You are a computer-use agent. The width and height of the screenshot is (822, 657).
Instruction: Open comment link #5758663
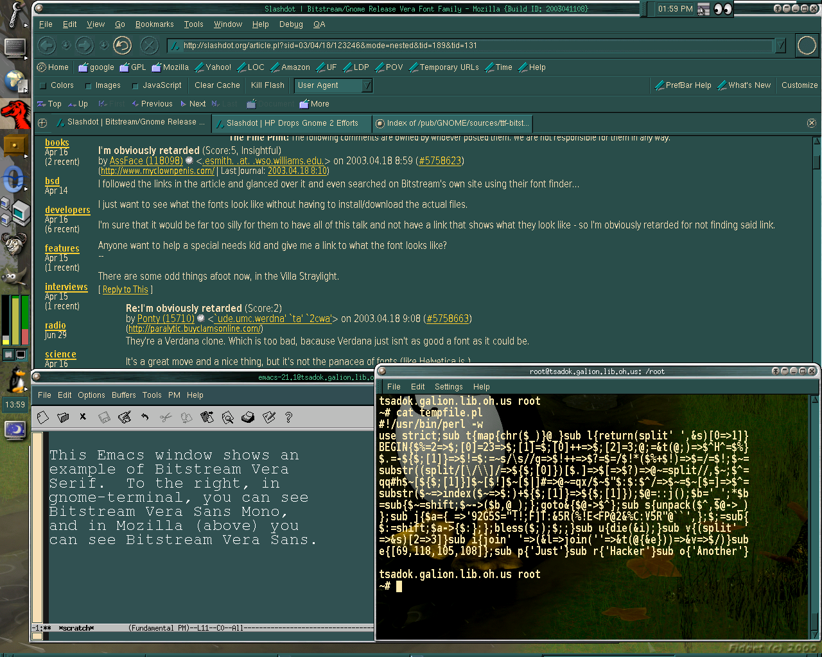448,319
